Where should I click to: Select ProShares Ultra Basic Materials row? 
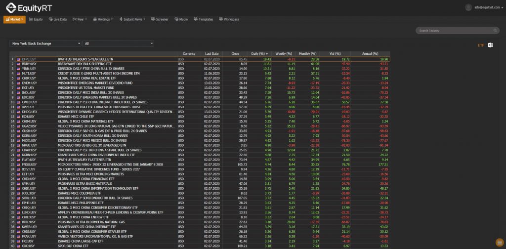(200, 183)
